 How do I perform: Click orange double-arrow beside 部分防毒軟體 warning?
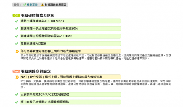coord(17,51)
